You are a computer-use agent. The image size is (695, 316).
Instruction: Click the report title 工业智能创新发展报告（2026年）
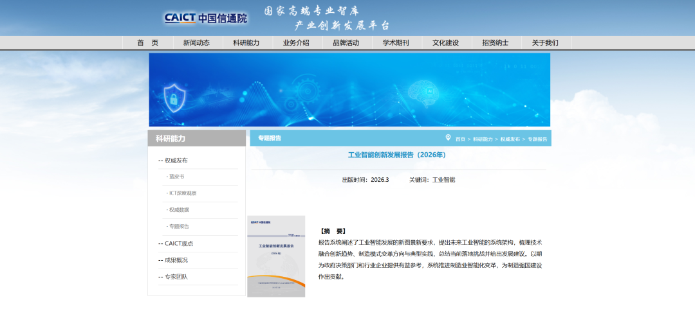tap(396, 155)
